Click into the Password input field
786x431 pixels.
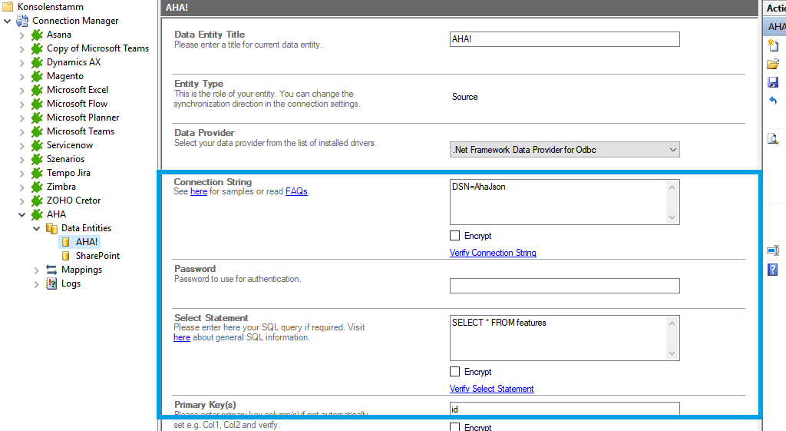(564, 286)
